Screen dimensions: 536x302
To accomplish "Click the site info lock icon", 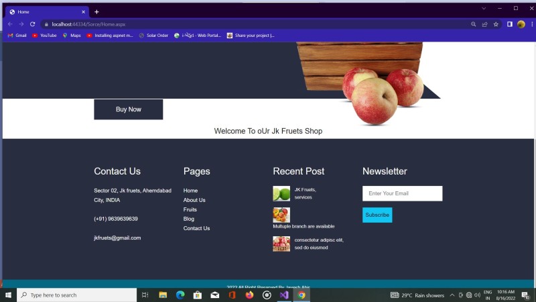I will tap(46, 24).
